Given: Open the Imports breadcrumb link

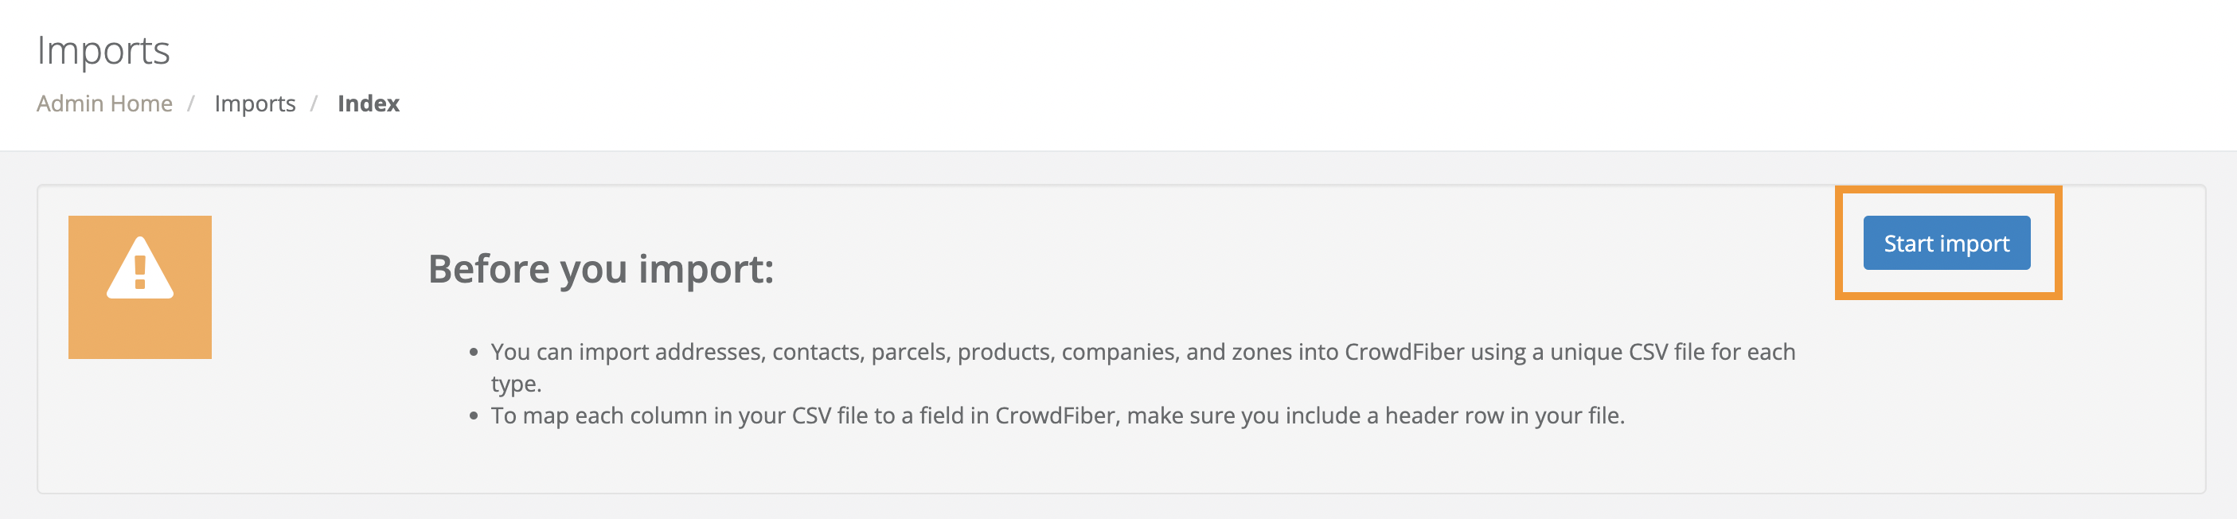Looking at the screenshot, I should (255, 103).
